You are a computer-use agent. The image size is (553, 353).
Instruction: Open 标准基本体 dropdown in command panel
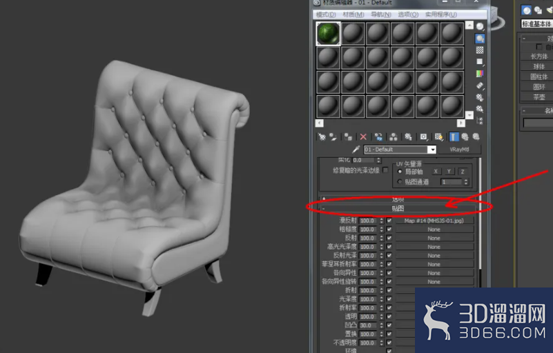(x=537, y=23)
